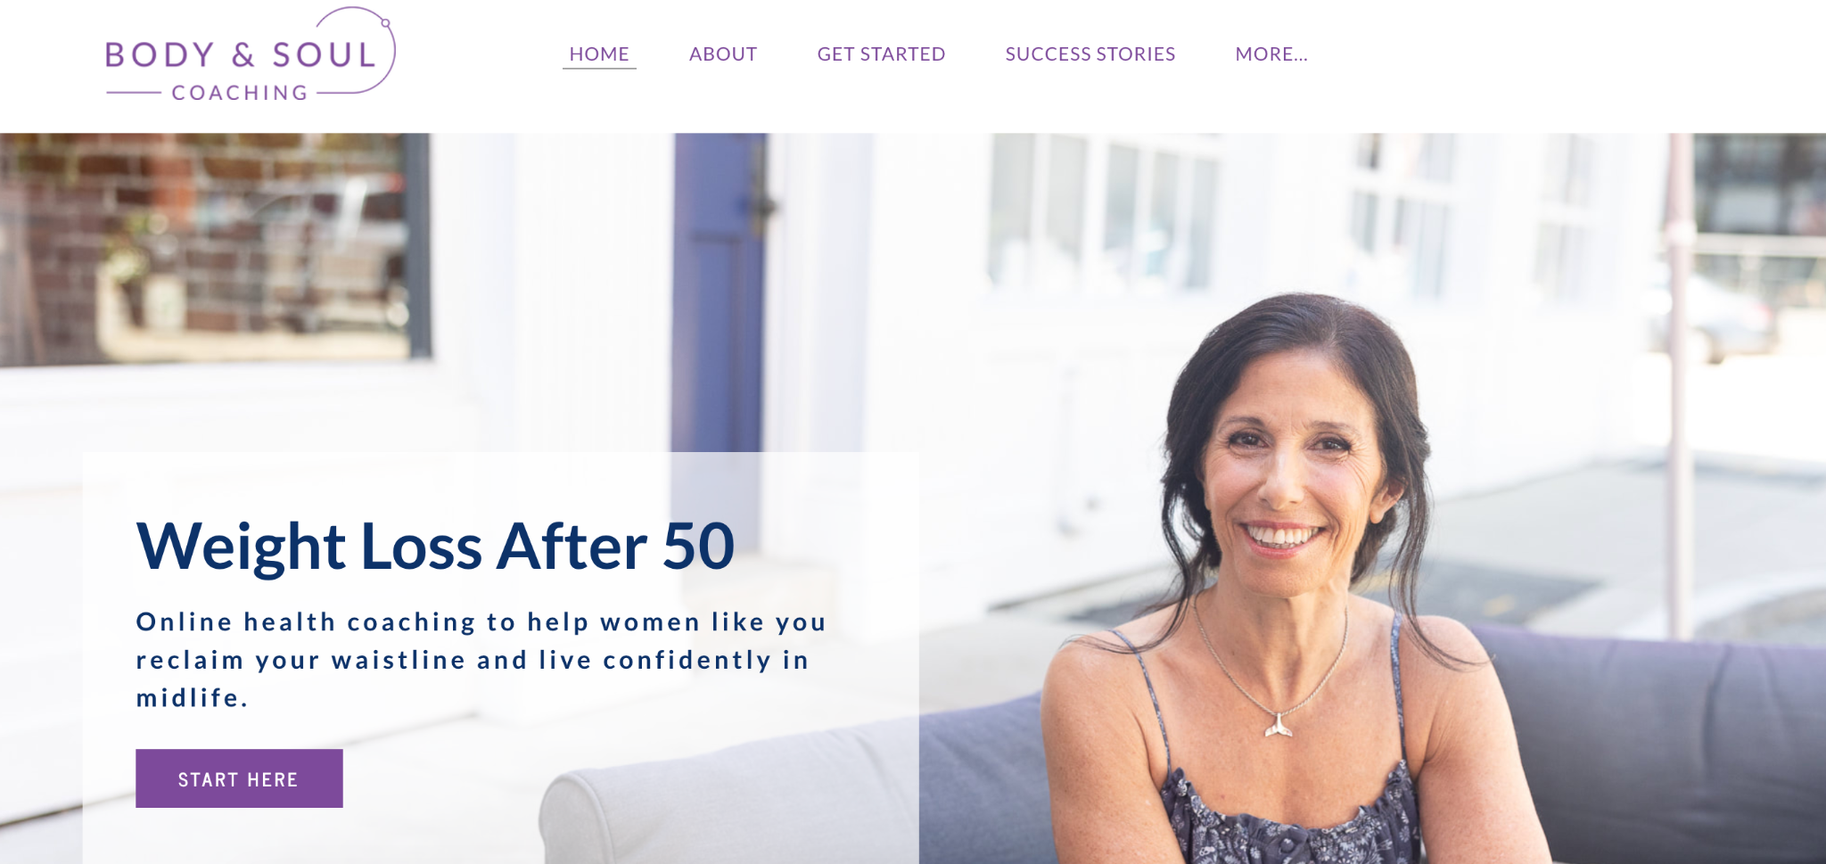Screen dimensions: 1826x864
Task: Open the About page
Action: coord(723,53)
